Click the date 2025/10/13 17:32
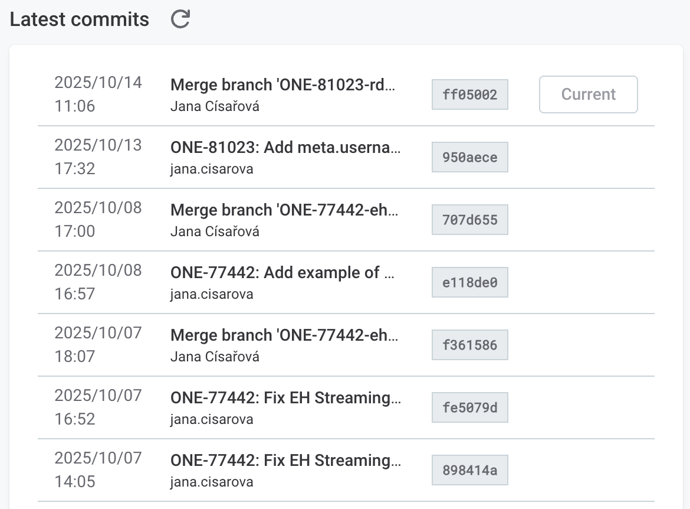The image size is (690, 509). [98, 156]
